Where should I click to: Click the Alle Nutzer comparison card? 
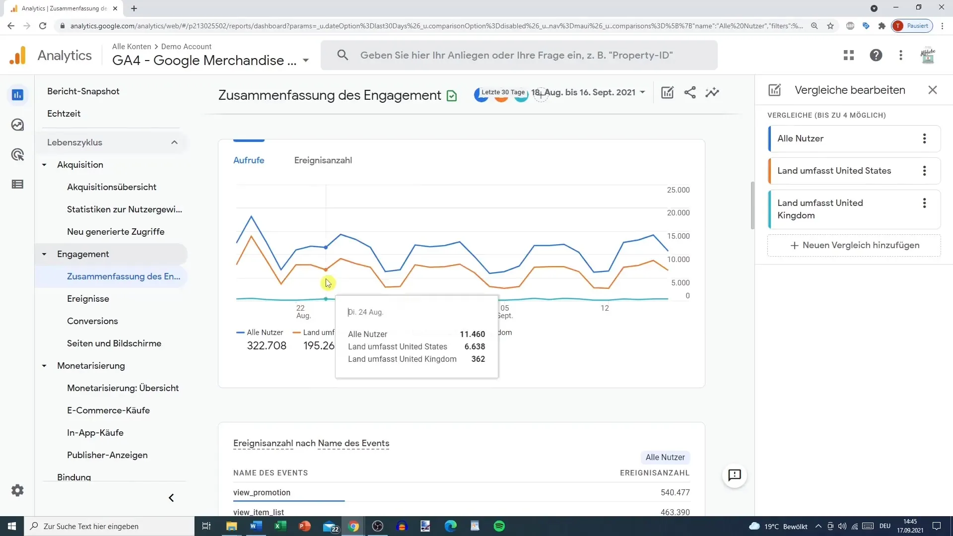[854, 138]
